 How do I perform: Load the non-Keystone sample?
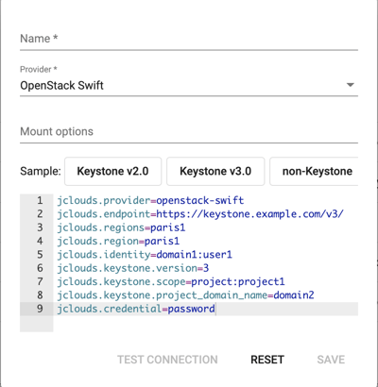(314, 171)
